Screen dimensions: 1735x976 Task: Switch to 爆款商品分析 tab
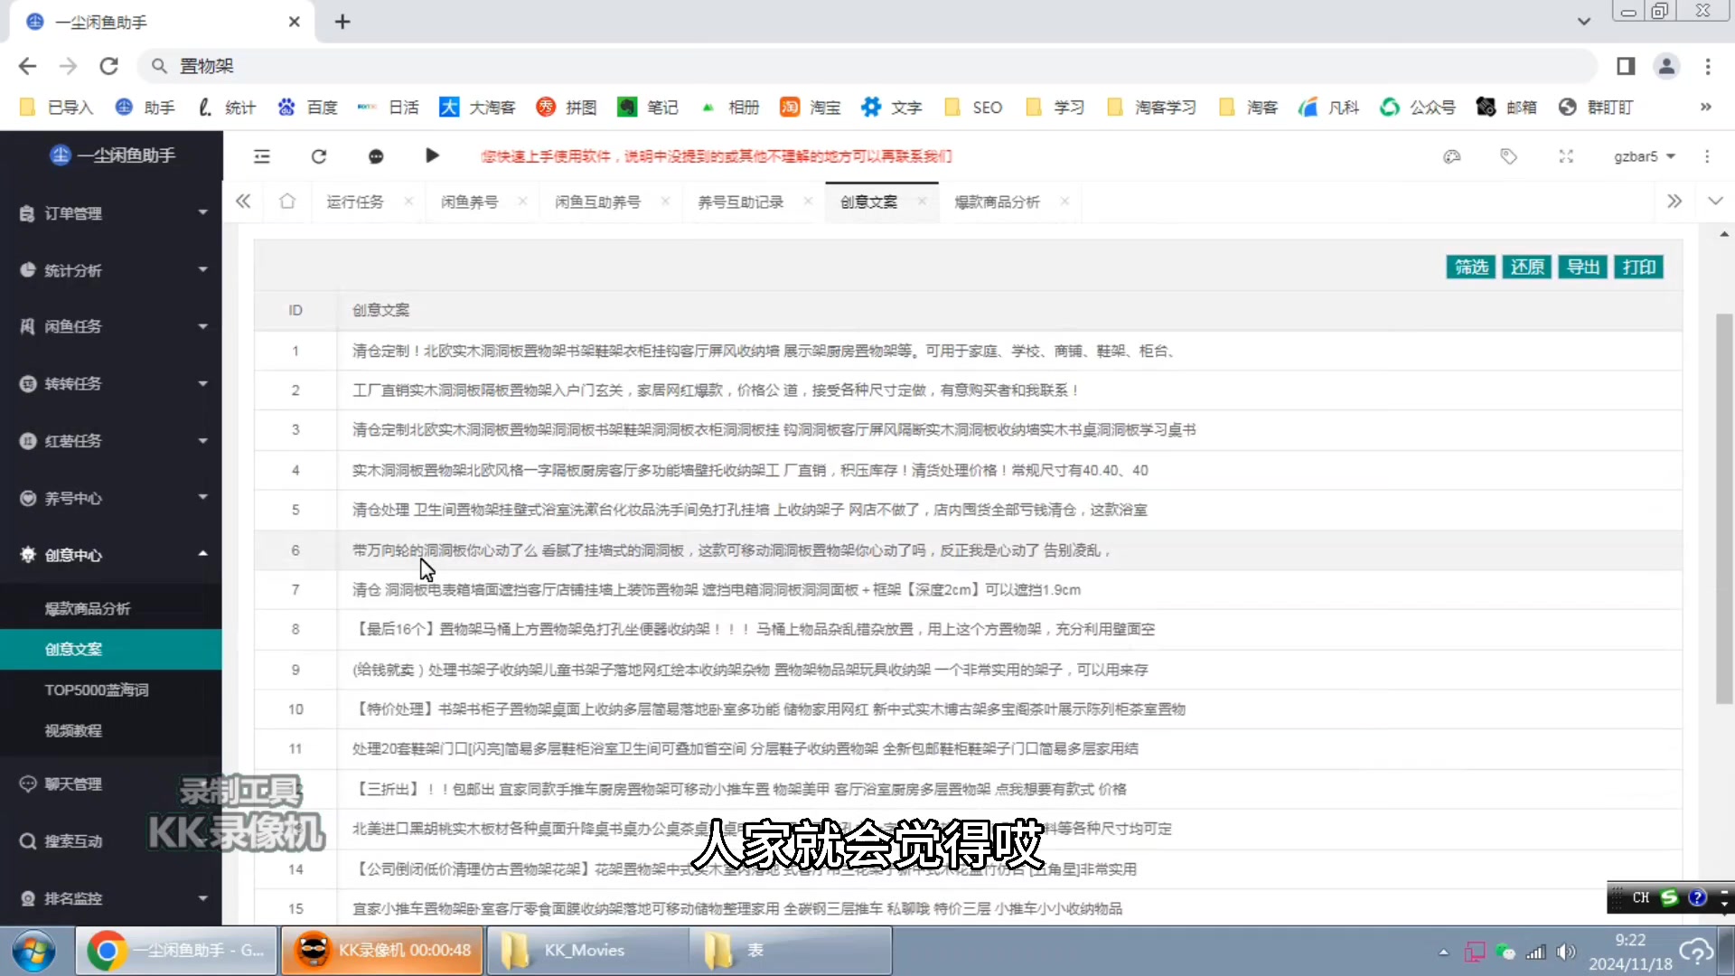[997, 202]
